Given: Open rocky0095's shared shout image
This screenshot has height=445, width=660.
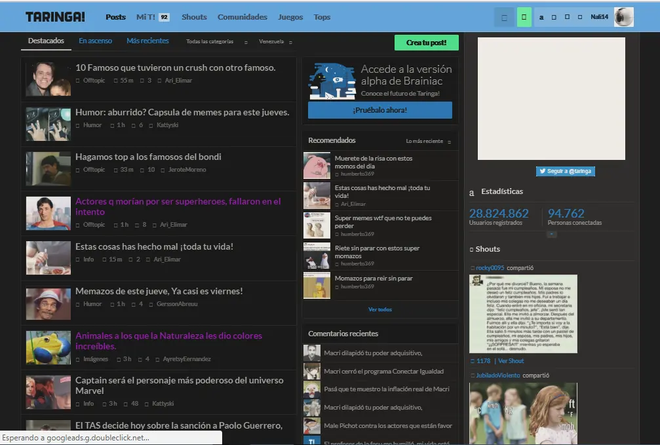Looking at the screenshot, I should point(523,314).
